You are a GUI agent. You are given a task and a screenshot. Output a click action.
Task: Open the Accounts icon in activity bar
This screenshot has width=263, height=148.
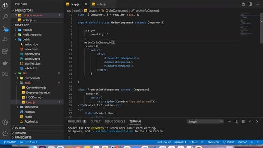[5, 122]
